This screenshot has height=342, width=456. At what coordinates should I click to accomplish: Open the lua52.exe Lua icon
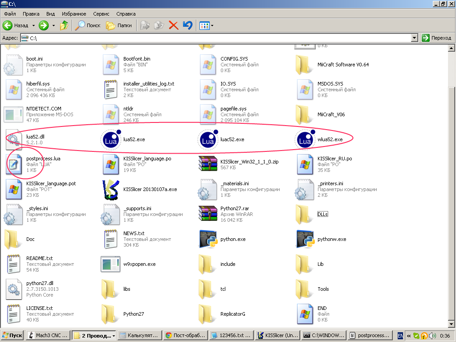[x=110, y=140]
